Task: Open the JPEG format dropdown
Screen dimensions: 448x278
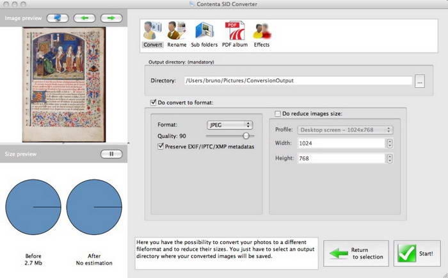Action: tap(229, 125)
